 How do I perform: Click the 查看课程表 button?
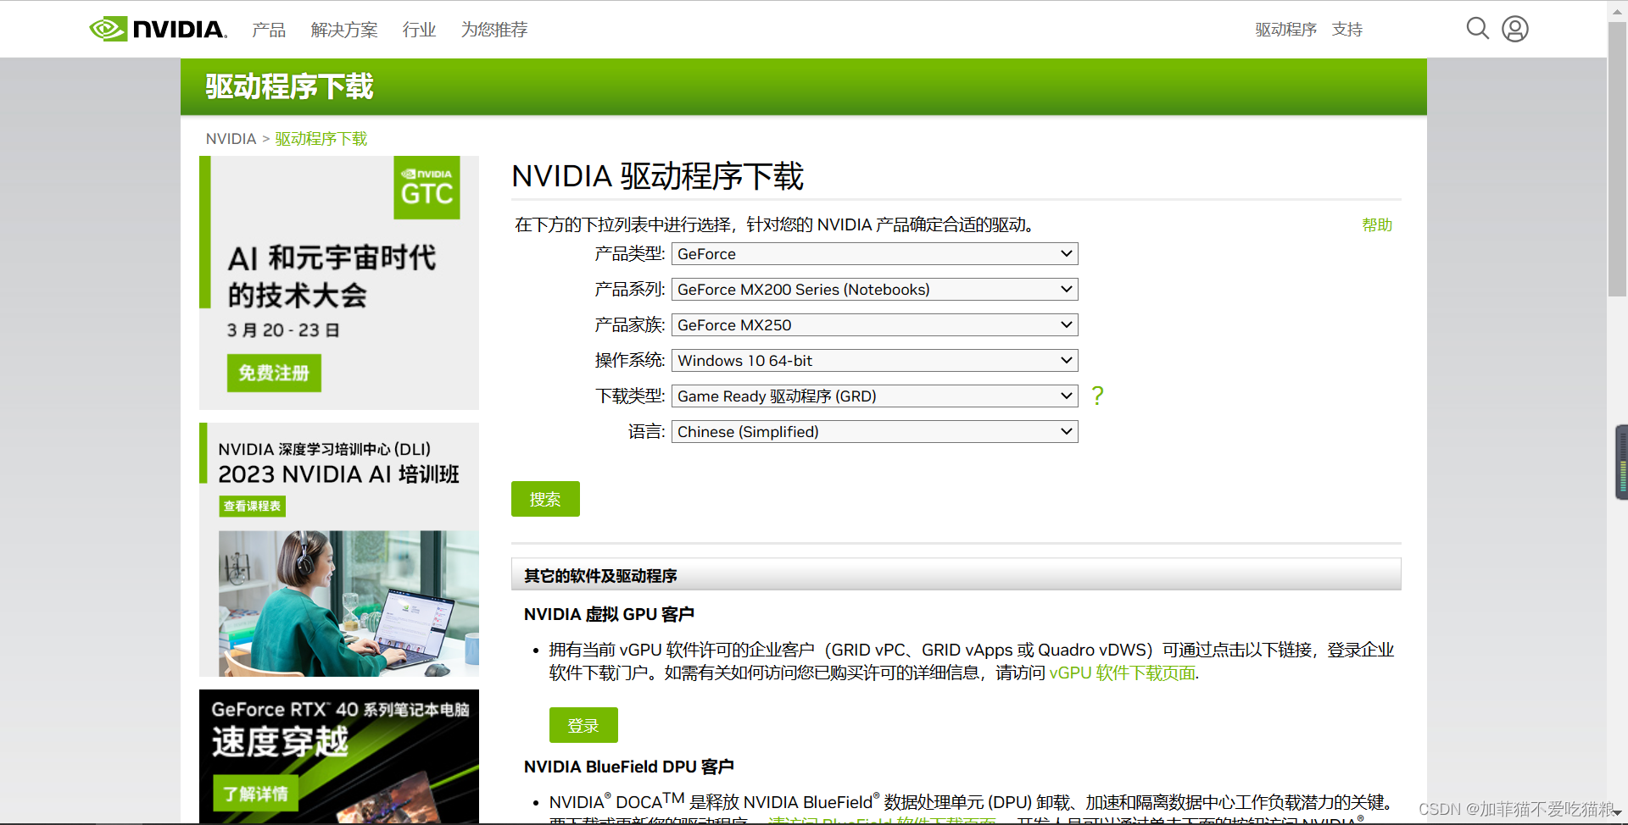point(253,506)
